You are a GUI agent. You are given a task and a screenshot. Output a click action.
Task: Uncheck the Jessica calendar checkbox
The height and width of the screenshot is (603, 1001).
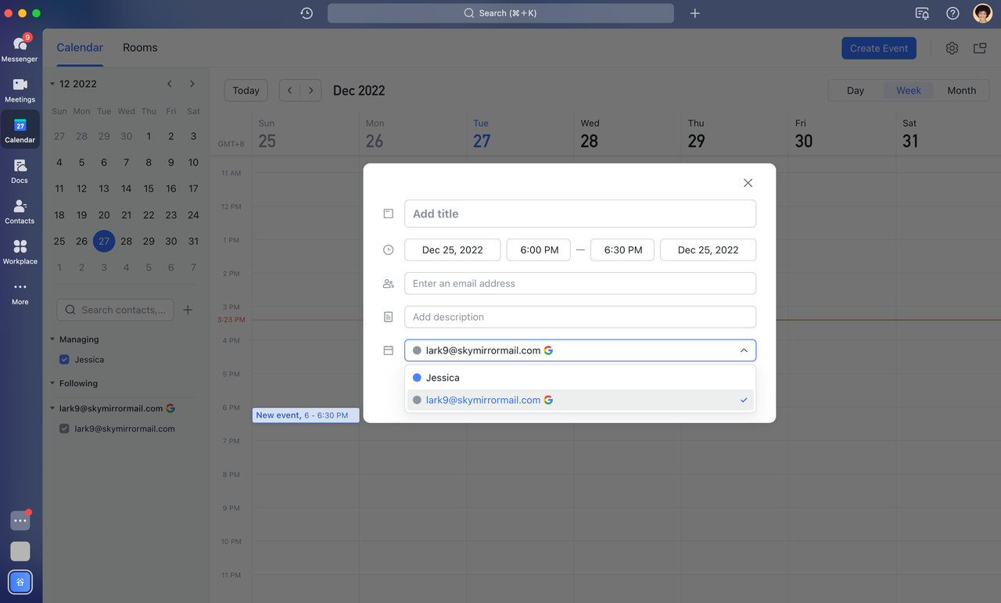(65, 360)
